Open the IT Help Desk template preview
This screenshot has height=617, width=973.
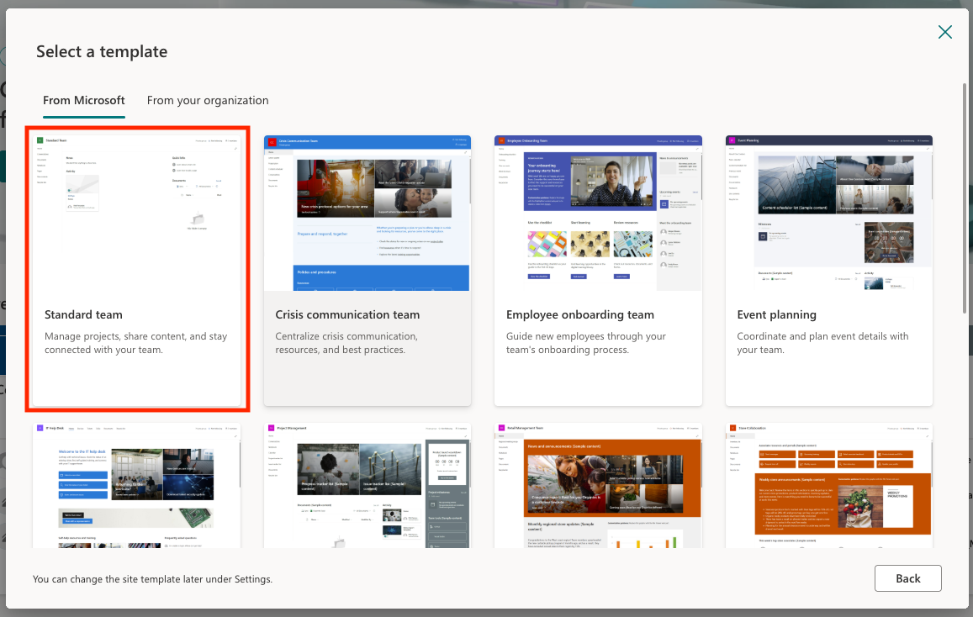point(137,485)
